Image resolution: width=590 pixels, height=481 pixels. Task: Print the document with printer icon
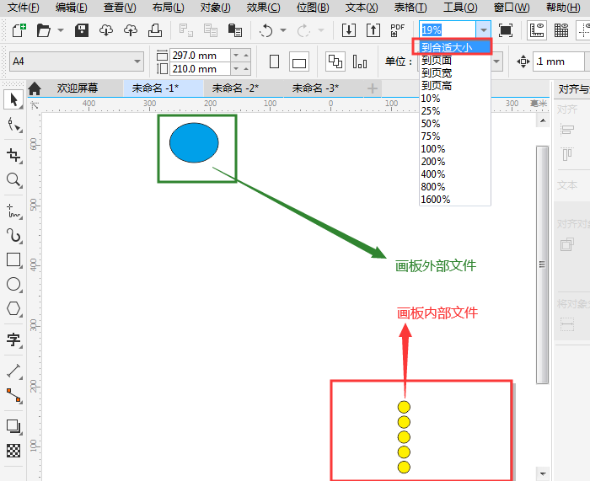click(x=154, y=30)
